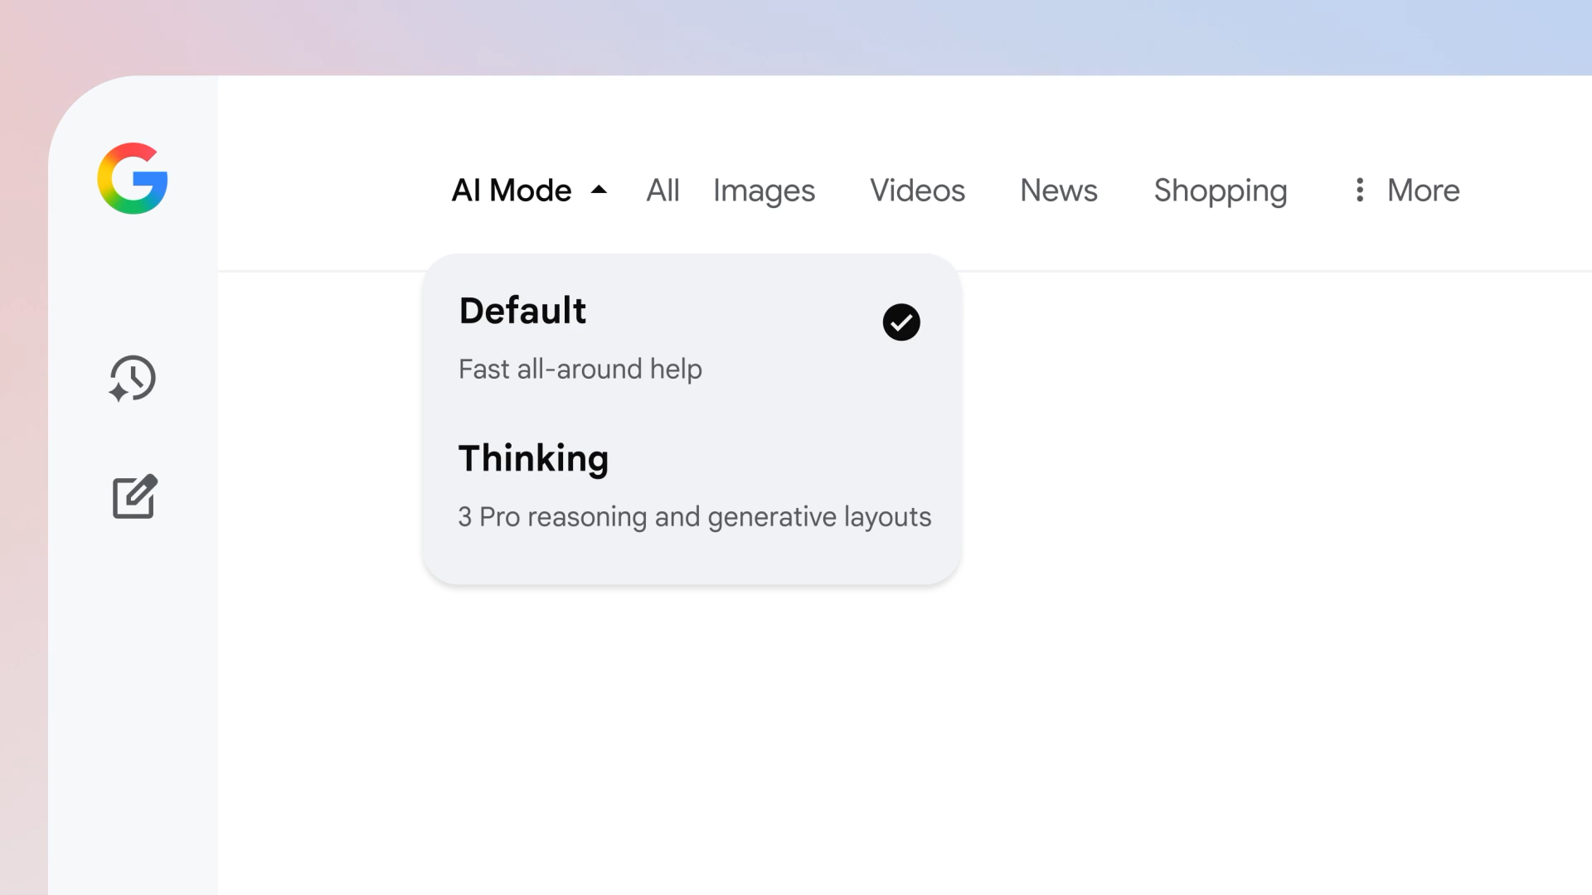Click empty sidebar space below the compose icon

133,704
